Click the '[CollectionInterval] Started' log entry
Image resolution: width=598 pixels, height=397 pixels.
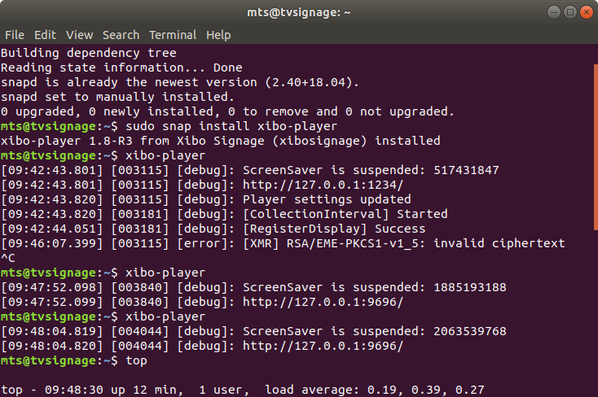click(x=347, y=214)
